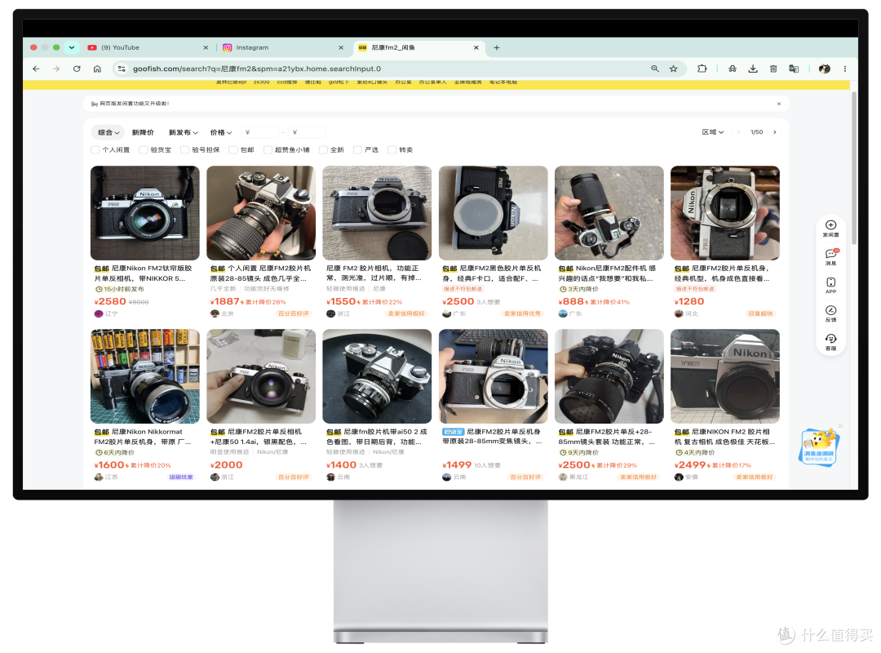
Task: Switch to the Instagram tab
Action: 282,48
